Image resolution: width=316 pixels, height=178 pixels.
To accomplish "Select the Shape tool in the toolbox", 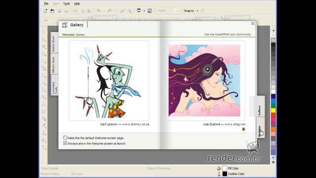I will pos(44,40).
